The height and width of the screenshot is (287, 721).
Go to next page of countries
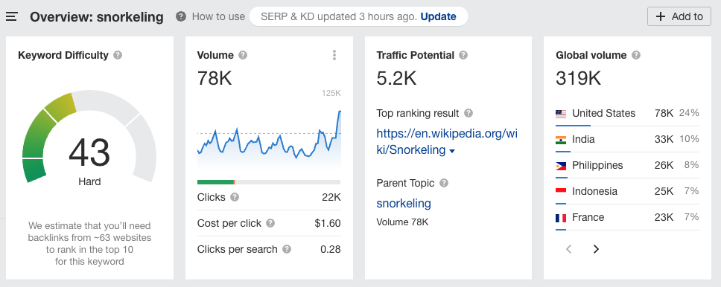(596, 249)
